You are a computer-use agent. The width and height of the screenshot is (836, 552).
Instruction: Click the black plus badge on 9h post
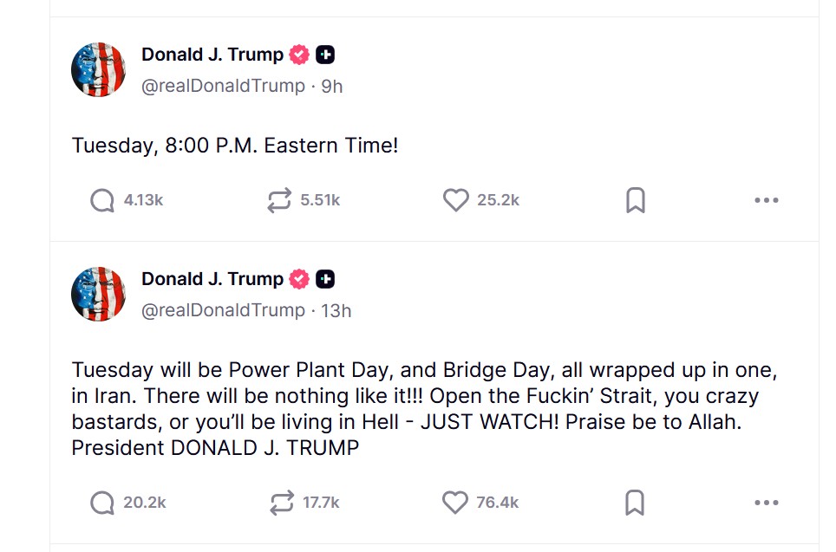click(x=325, y=55)
